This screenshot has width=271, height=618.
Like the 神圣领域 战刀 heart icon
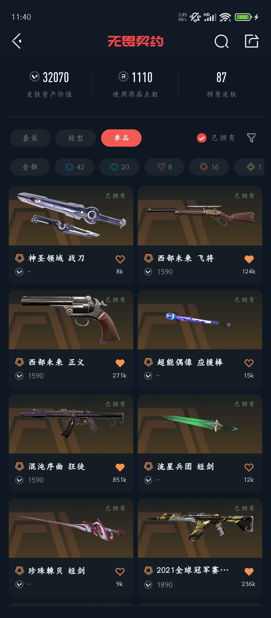(120, 259)
